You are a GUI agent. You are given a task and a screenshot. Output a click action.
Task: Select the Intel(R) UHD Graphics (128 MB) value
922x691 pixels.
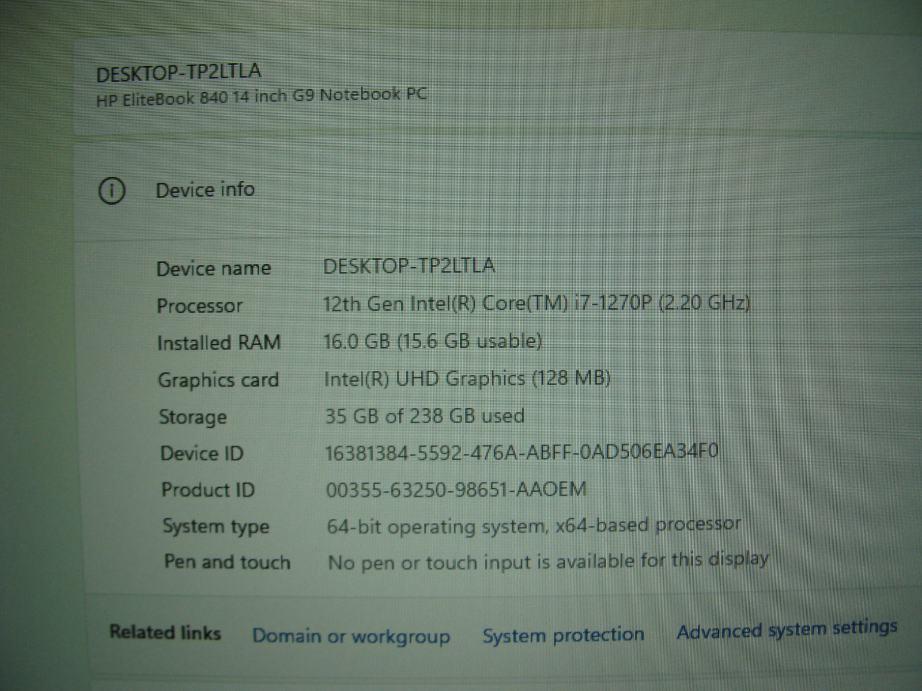click(x=467, y=378)
